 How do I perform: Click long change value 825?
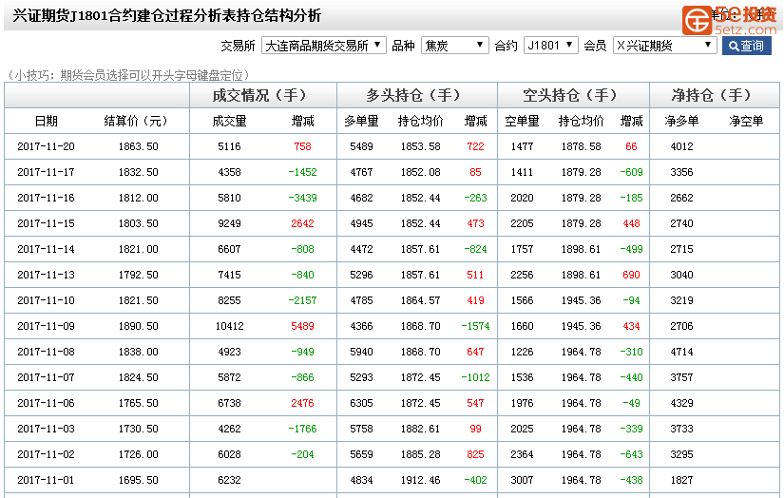click(475, 454)
